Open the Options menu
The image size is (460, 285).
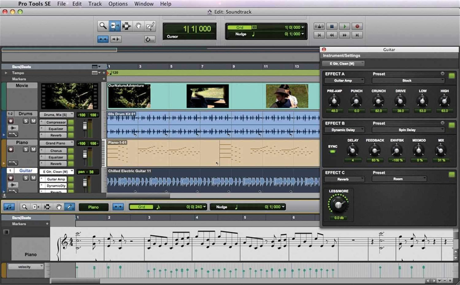point(118,4)
